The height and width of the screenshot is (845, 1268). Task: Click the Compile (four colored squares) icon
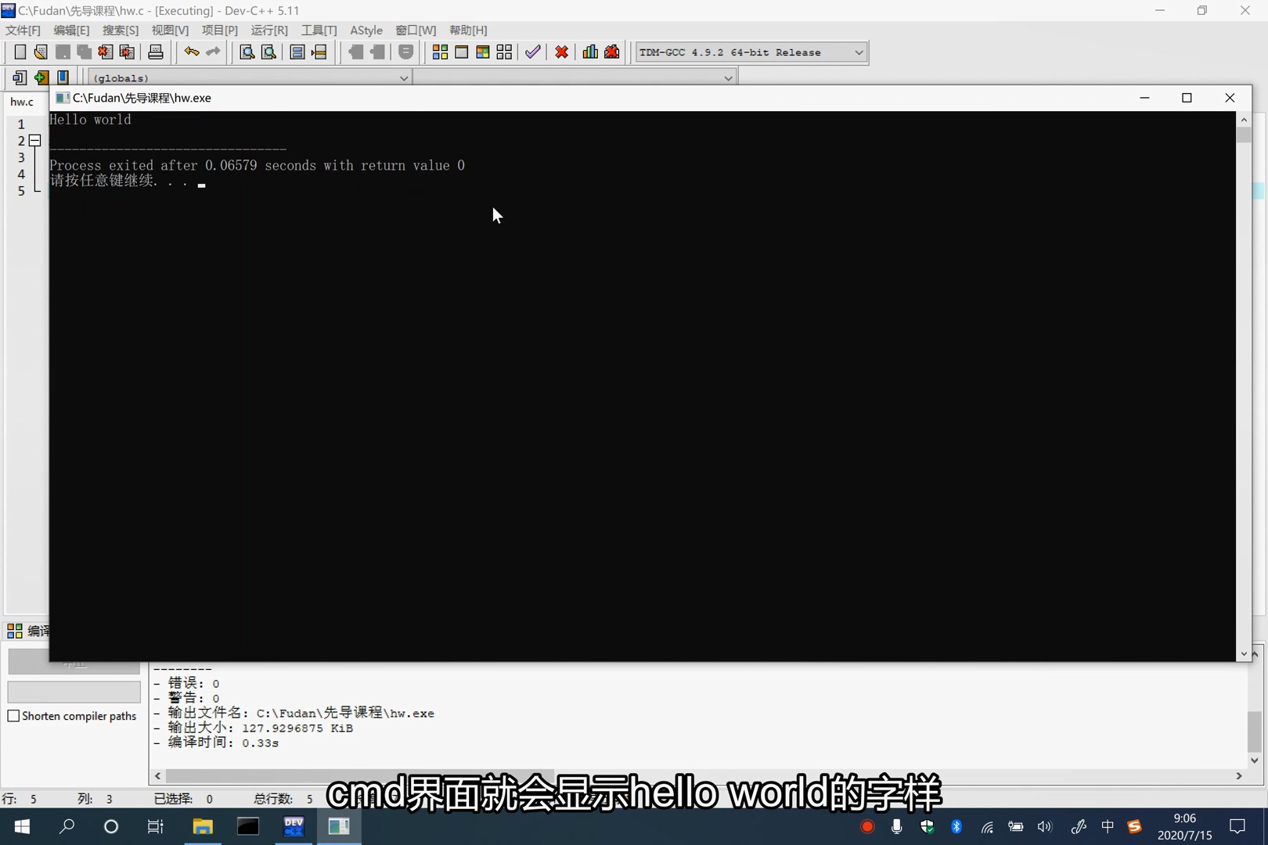(441, 52)
